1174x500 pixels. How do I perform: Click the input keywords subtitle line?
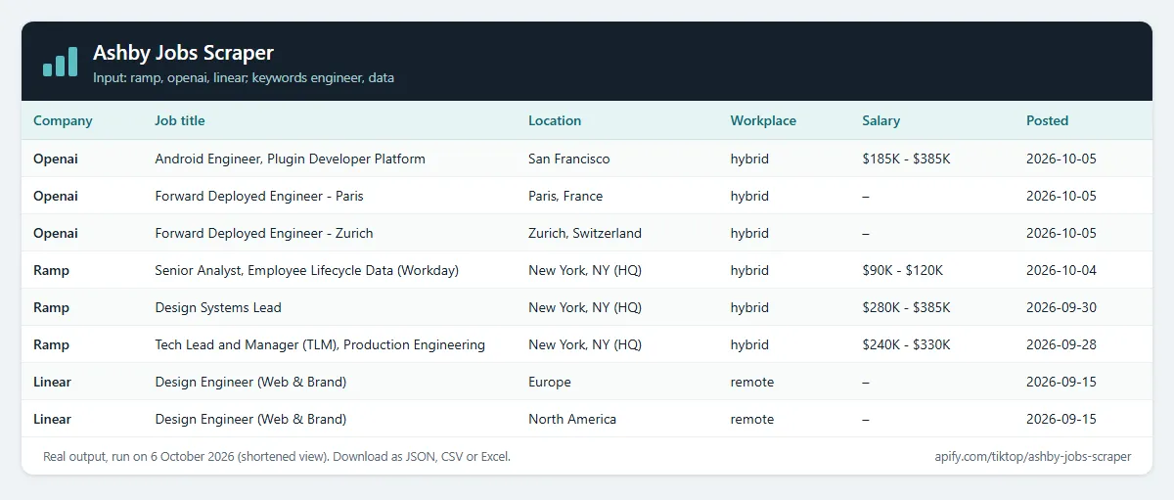(x=244, y=77)
